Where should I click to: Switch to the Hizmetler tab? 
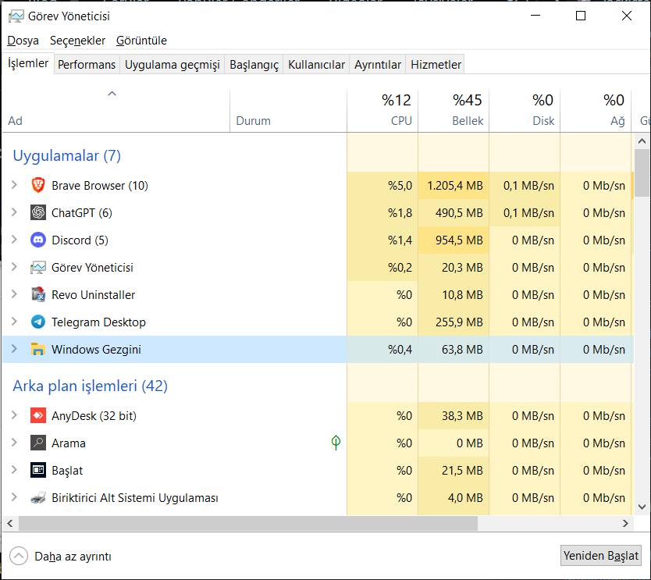tap(436, 64)
